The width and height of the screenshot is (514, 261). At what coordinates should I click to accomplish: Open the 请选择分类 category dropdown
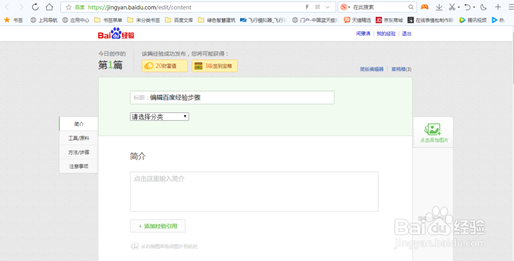(159, 116)
